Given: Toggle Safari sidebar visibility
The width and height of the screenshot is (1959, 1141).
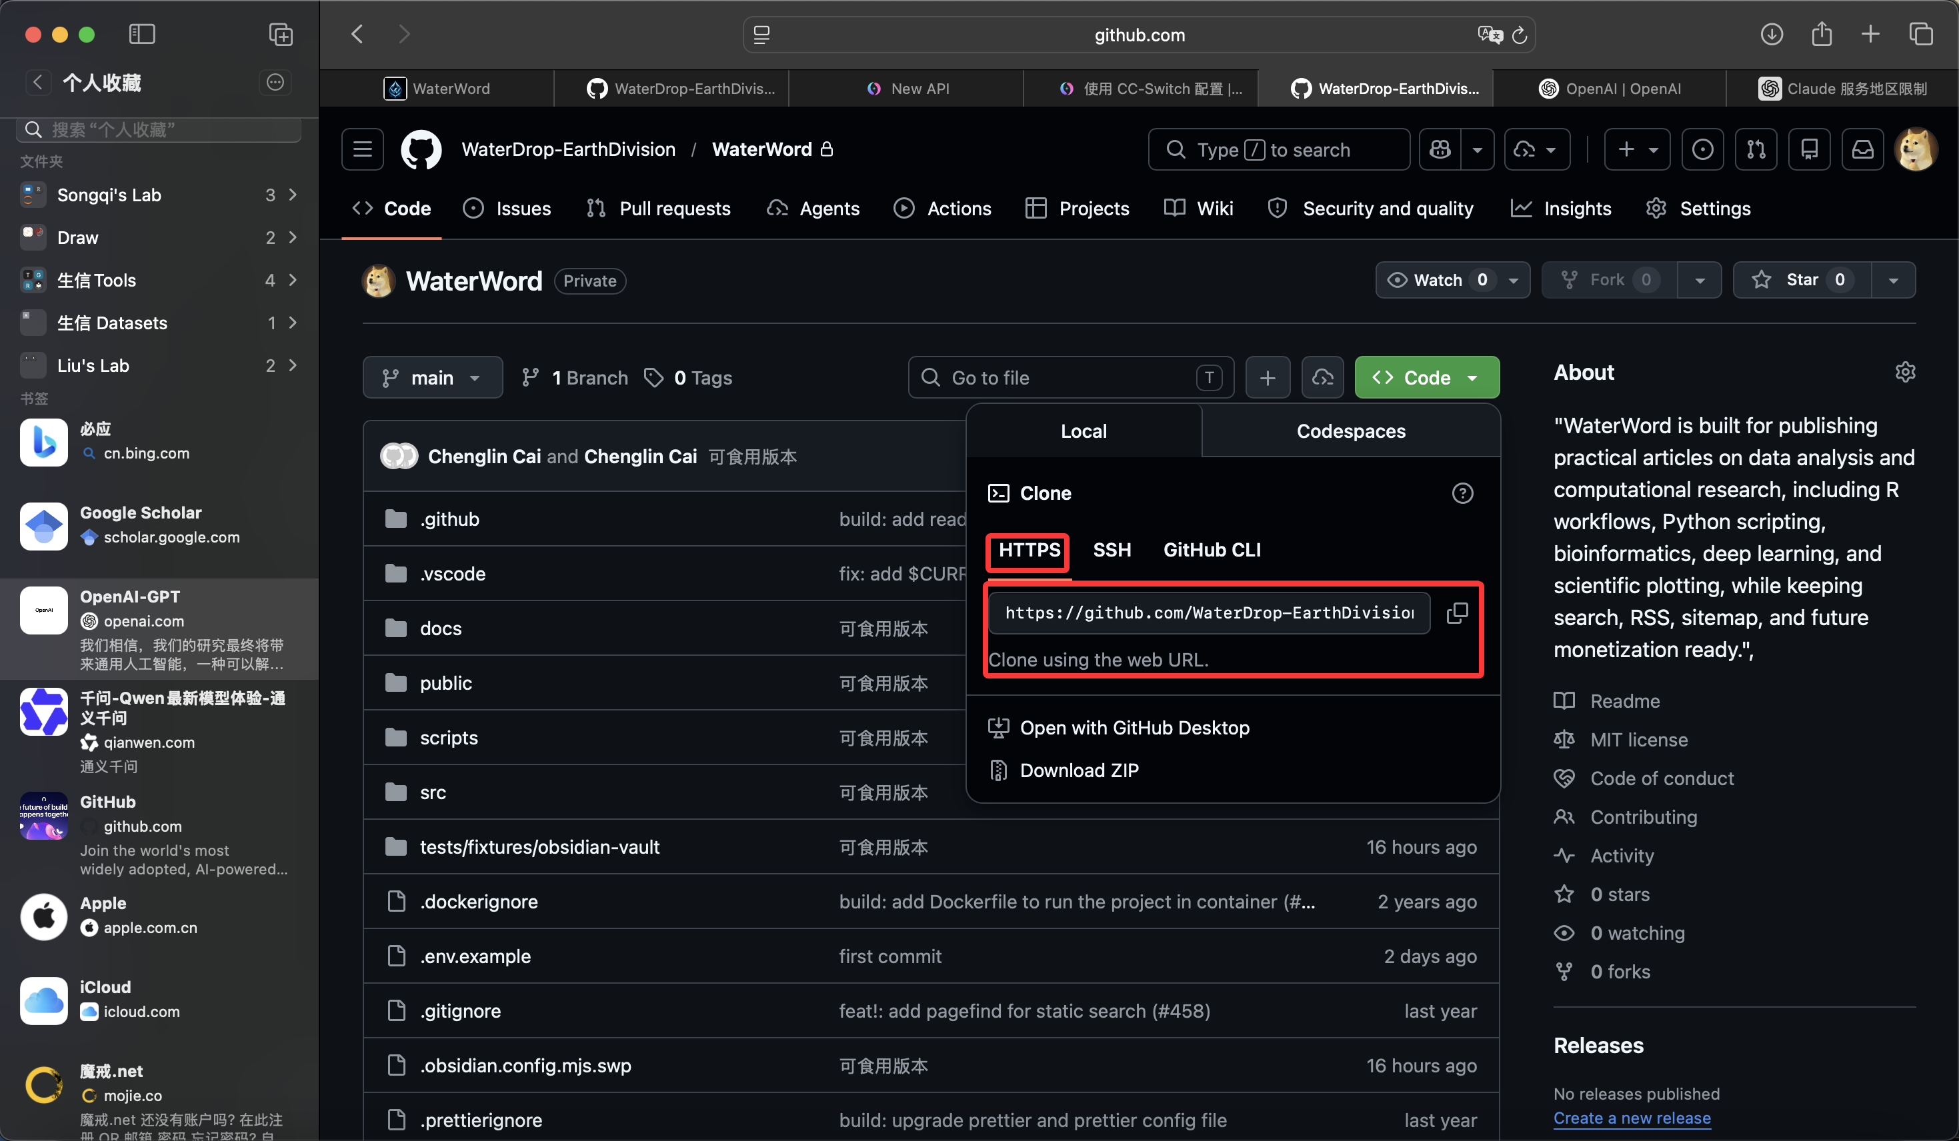Looking at the screenshot, I should (x=141, y=34).
